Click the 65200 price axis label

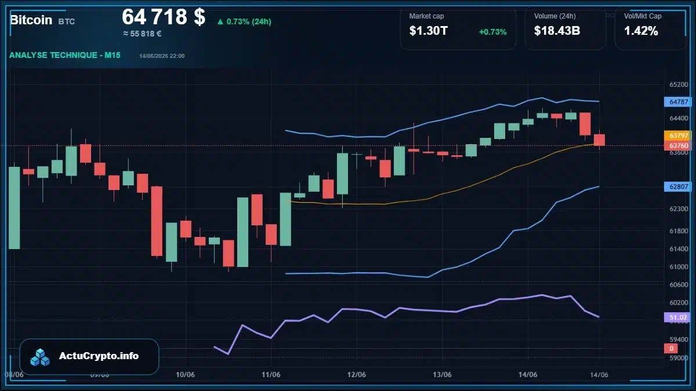(678, 85)
